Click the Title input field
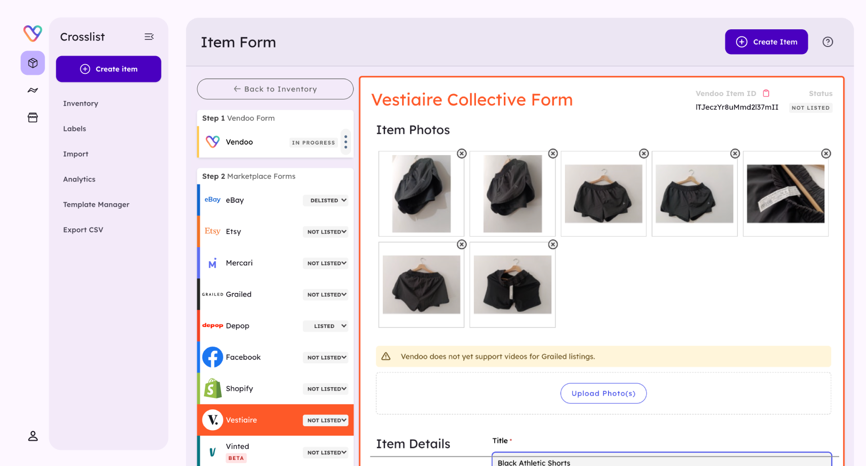The height and width of the screenshot is (466, 866). (x=662, y=460)
